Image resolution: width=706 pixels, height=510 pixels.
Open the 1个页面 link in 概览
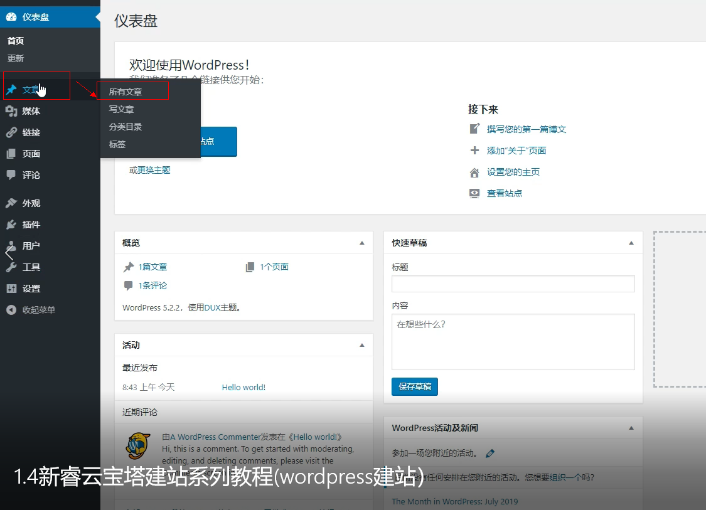[274, 267]
